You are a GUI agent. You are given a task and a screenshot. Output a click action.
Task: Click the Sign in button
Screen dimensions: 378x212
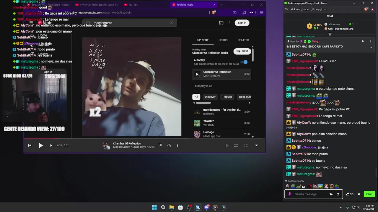click(x=242, y=23)
